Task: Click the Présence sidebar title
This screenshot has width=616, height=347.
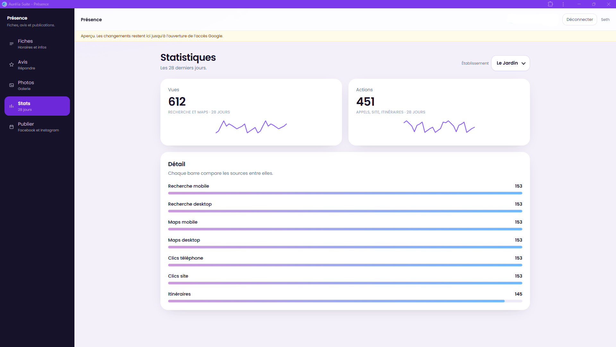Action: click(x=17, y=18)
